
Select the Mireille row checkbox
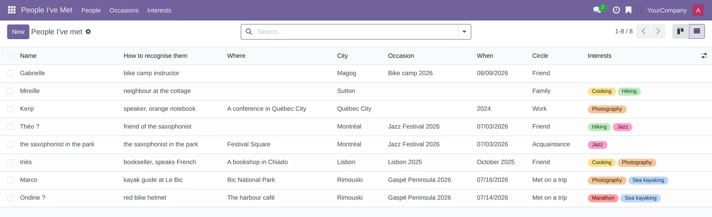coord(10,91)
